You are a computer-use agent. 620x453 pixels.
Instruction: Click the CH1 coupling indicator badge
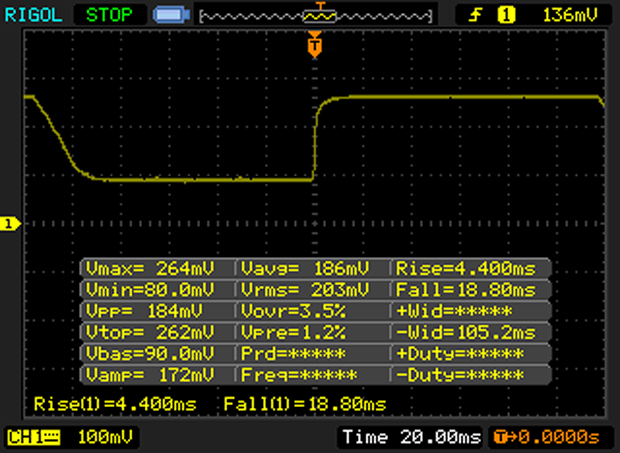[33, 438]
